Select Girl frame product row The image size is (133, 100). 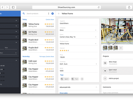tap(38, 33)
